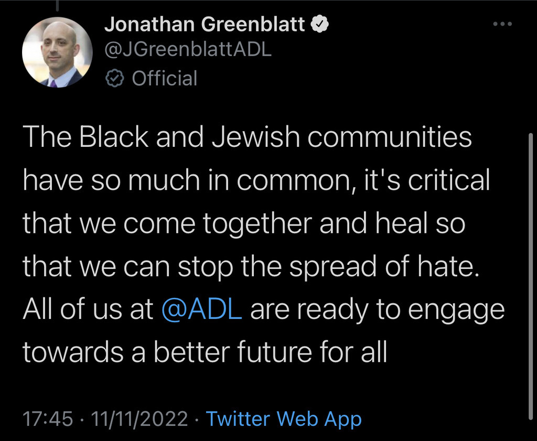
Task: Open the three-dot more options menu
Action: [x=502, y=24]
